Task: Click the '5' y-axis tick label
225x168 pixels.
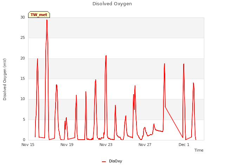Action: point(24,120)
